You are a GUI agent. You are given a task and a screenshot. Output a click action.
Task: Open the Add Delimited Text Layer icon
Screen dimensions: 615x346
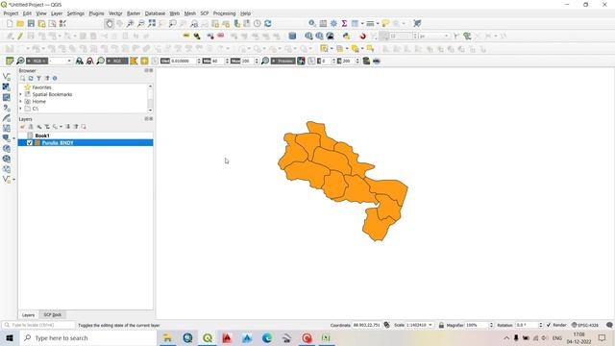coord(7,108)
